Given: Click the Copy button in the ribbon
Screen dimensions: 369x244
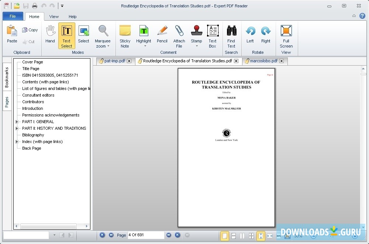Looking at the screenshot, I should 30,30.
